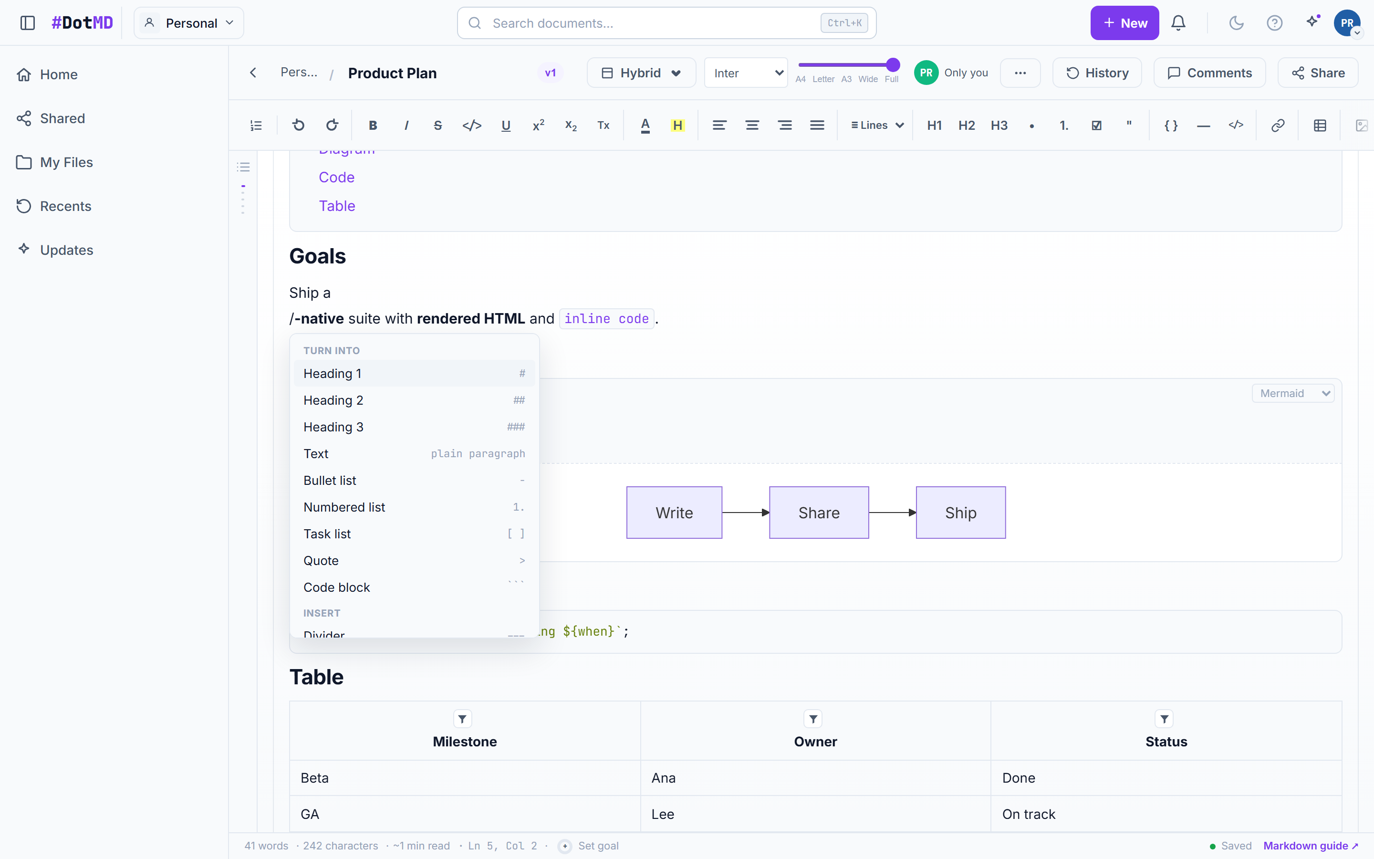Insert link from toolbar
This screenshot has height=859, width=1374.
point(1278,125)
